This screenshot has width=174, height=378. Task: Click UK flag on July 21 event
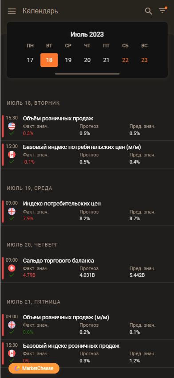12,325
